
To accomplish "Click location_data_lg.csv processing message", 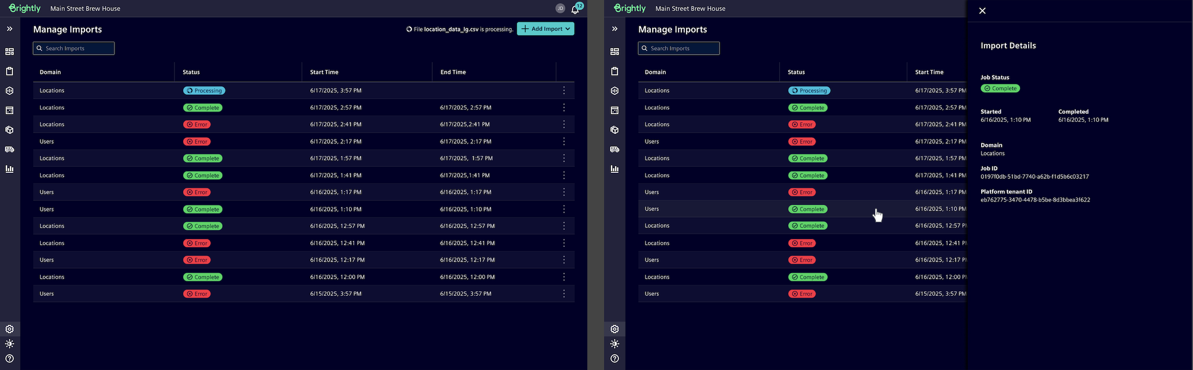I will [x=460, y=30].
